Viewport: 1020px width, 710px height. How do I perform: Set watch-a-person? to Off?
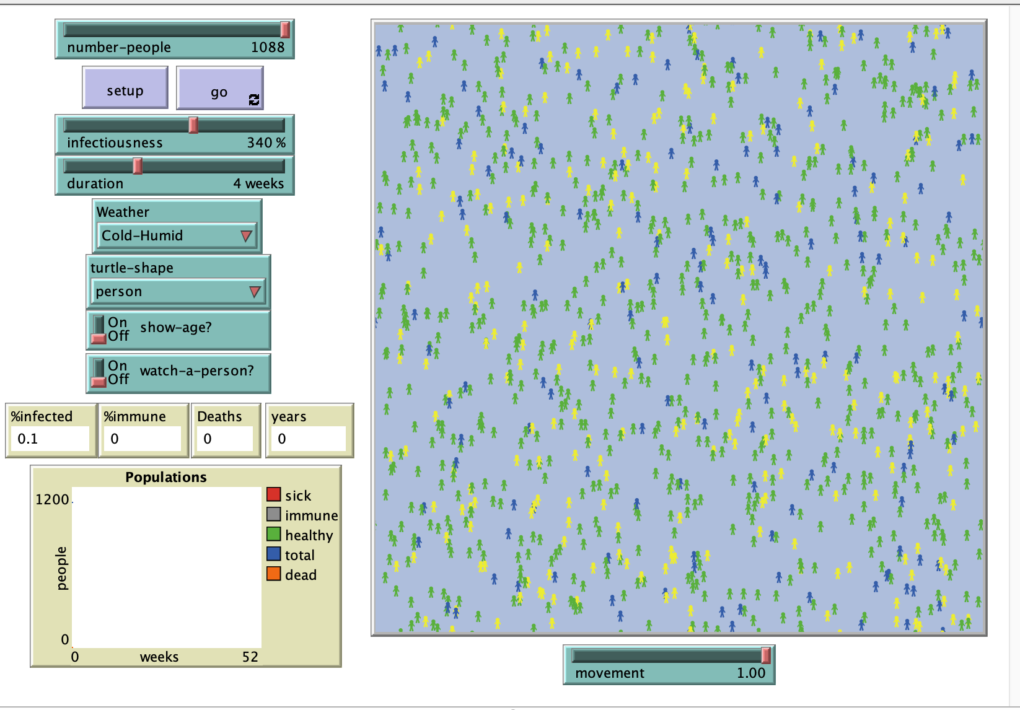[99, 380]
